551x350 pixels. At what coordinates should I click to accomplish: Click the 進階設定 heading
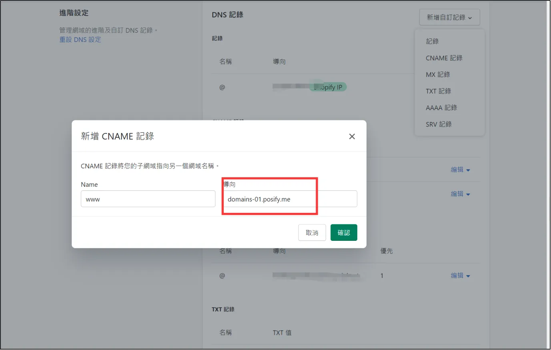tap(74, 13)
